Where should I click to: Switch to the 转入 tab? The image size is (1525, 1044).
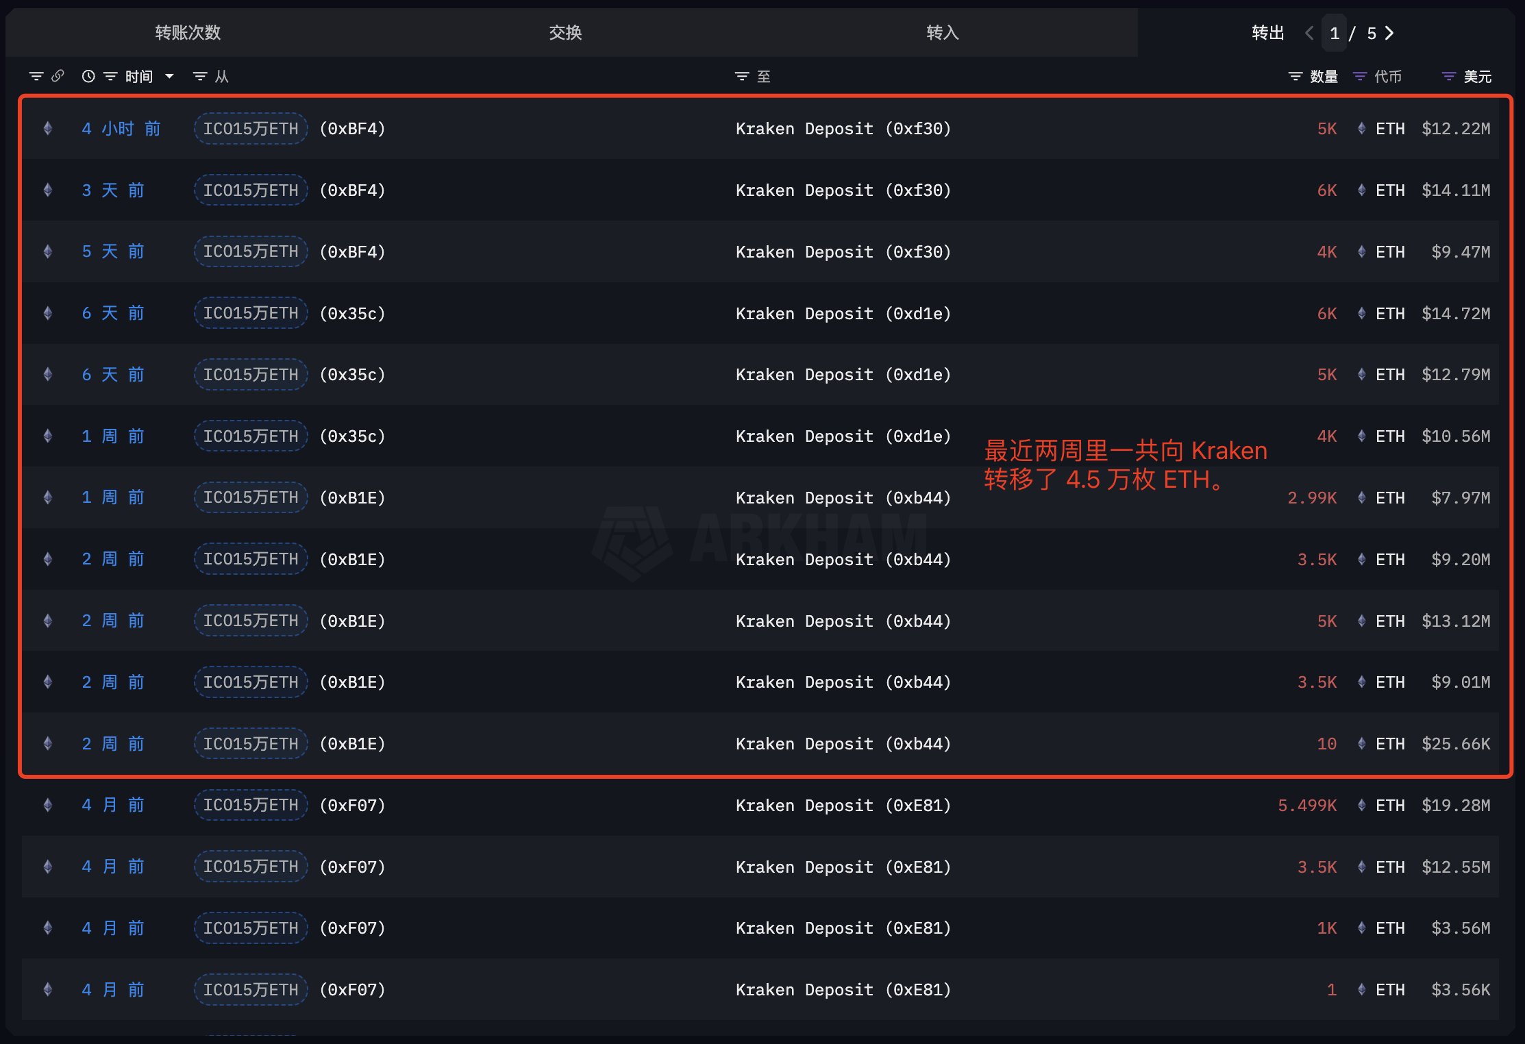click(x=943, y=32)
